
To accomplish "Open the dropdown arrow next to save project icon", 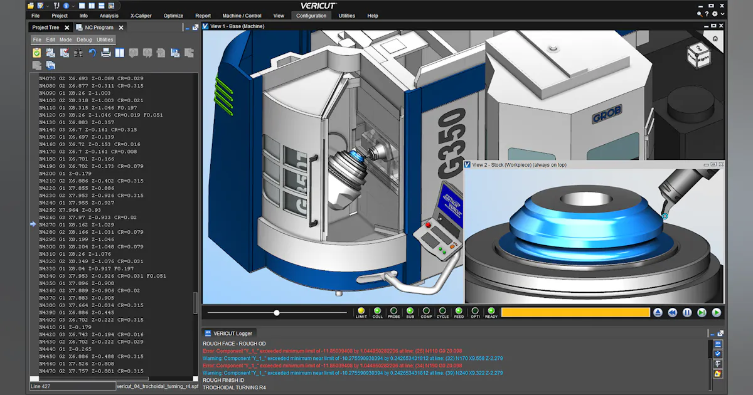I will click(48, 6).
